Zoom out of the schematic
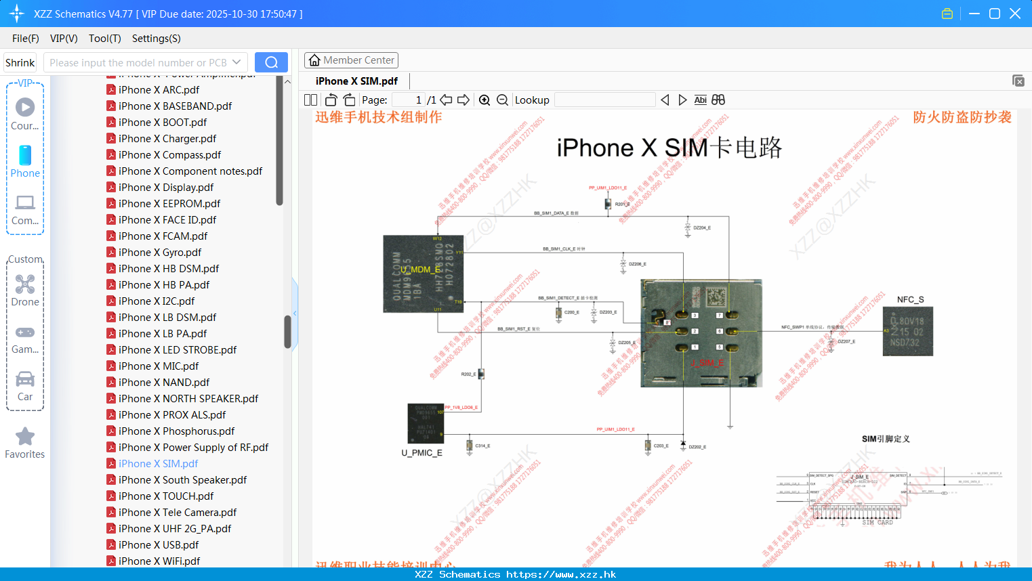This screenshot has height=581, width=1032. (x=502, y=100)
